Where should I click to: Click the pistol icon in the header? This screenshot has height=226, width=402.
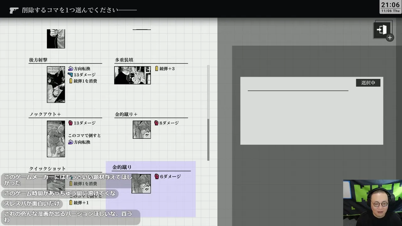point(14,10)
